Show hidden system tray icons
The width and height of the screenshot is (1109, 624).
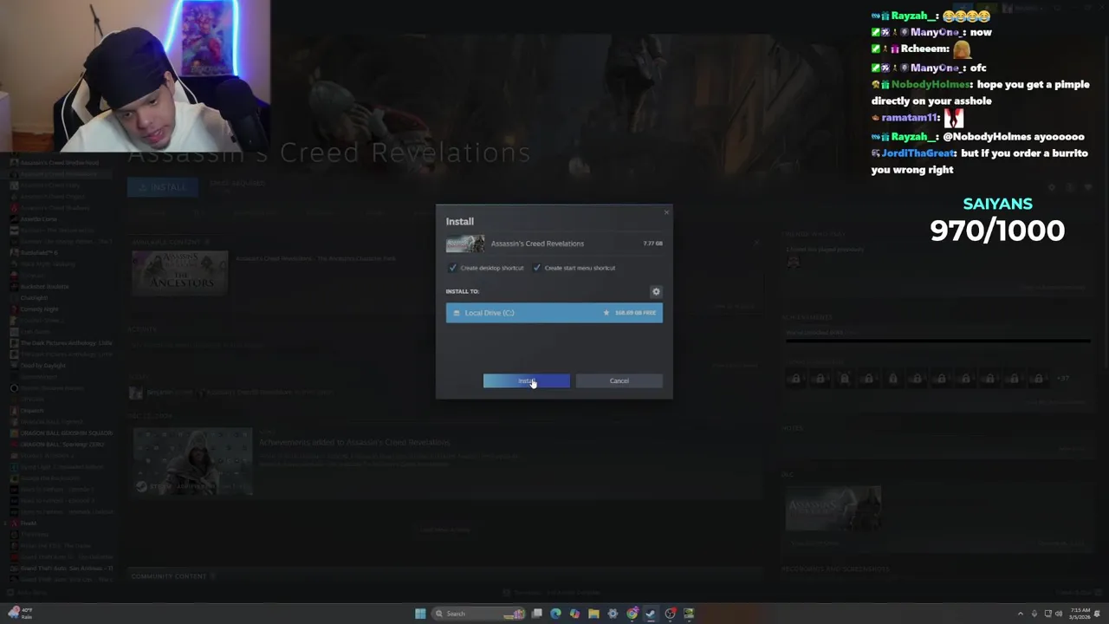pos(1021,614)
